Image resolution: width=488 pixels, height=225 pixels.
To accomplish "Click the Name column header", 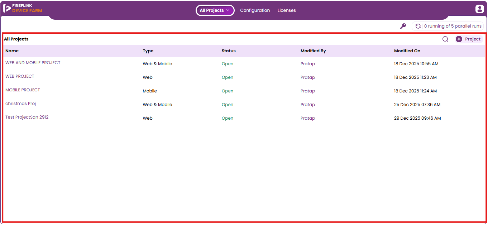I will point(12,51).
